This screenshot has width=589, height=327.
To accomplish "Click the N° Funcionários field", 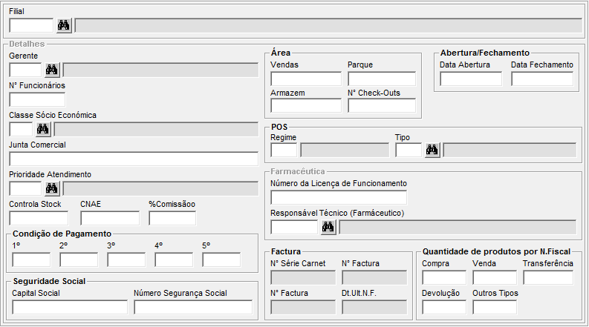I will pos(37,99).
